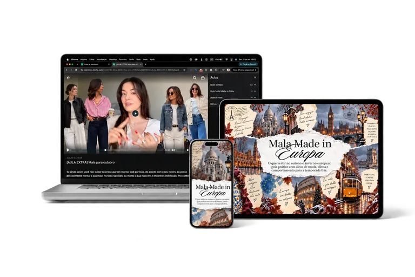Open the Ajuda menu
Image resolution: width=415 pixels, height=277 pixels.
tap(152, 60)
